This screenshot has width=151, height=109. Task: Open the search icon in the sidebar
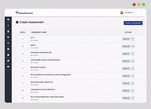click(x=8, y=37)
